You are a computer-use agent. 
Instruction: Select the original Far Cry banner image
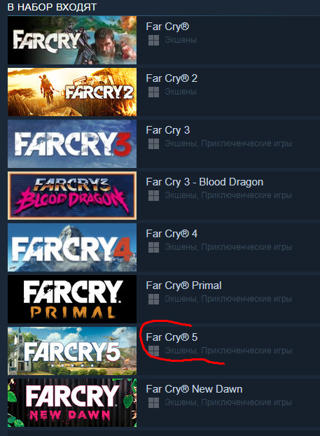(x=72, y=41)
